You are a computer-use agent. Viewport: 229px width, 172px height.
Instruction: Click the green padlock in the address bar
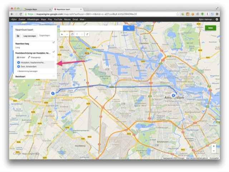click(x=26, y=14)
